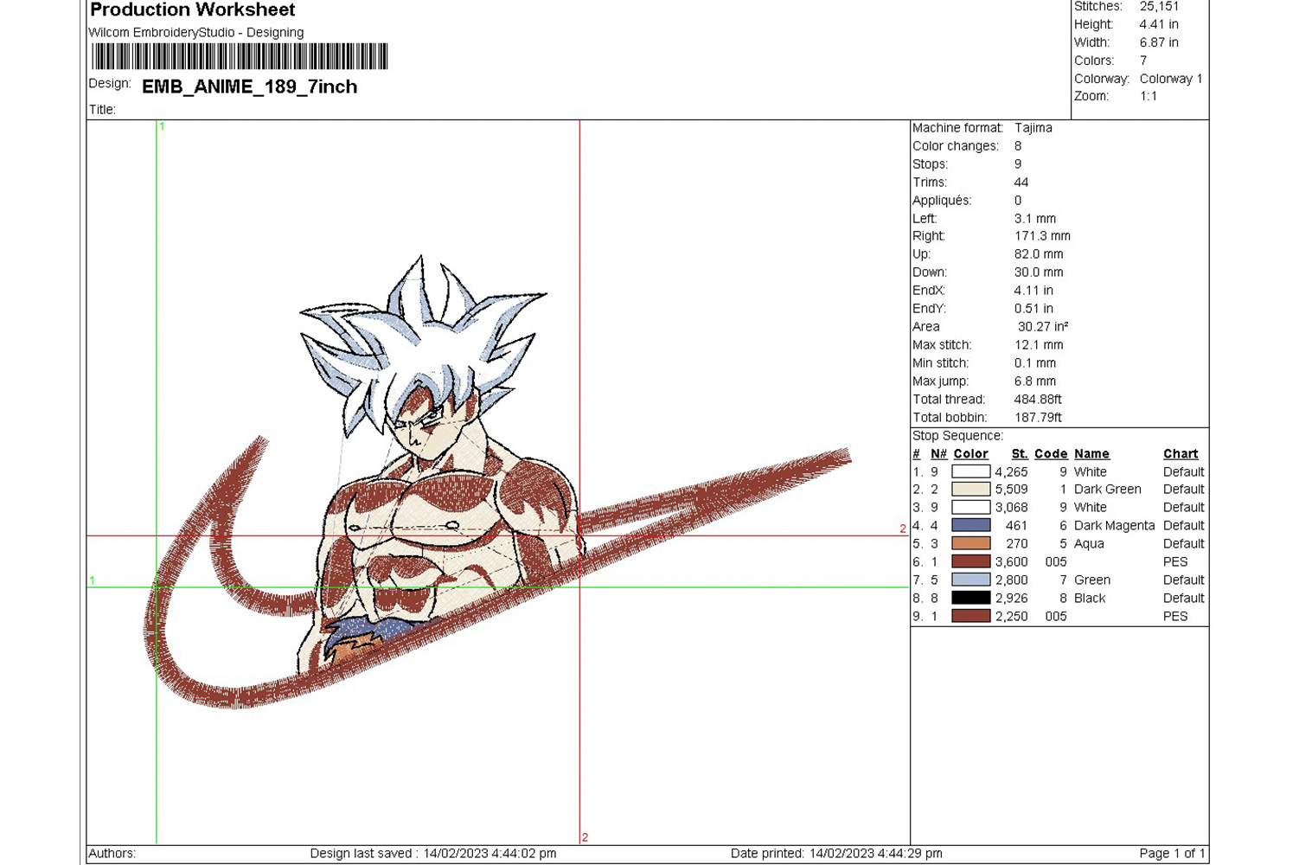The height and width of the screenshot is (865, 1299).
Task: Click the 'Code' column header
Action: (x=1051, y=454)
